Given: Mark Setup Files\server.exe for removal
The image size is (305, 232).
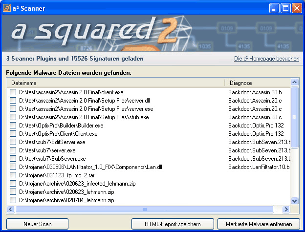Looking at the screenshot, I should (13, 109).
